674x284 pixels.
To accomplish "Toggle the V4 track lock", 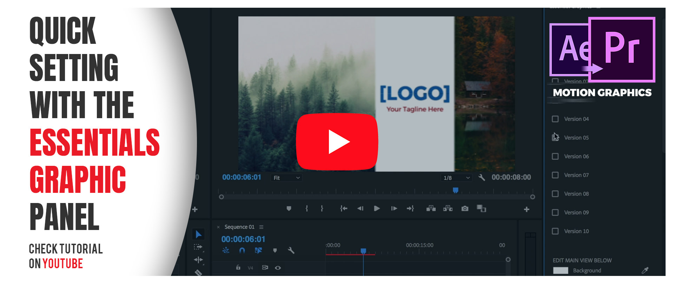I will pyautogui.click(x=238, y=268).
